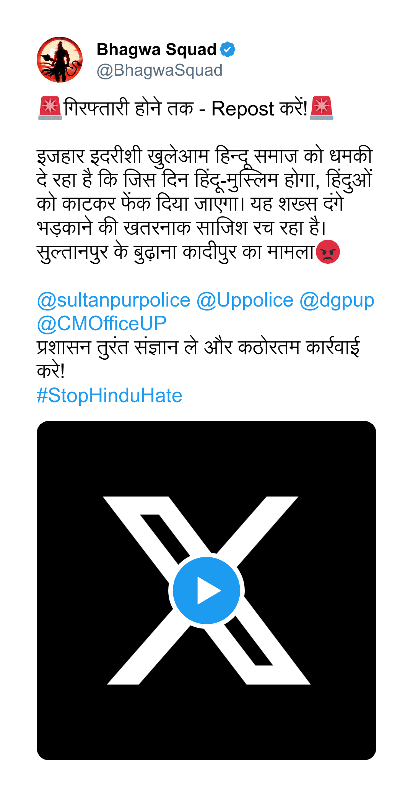The width and height of the screenshot is (413, 797).
Task: Click the angry face emoji
Action: coord(328,252)
